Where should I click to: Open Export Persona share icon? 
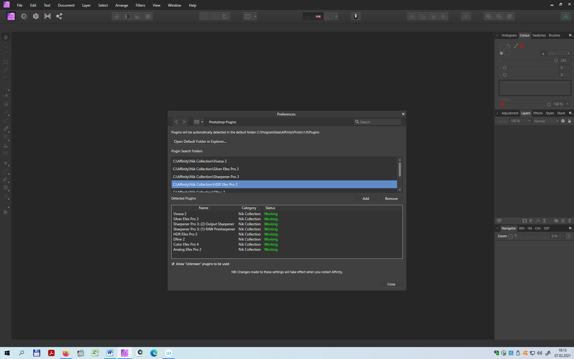(59, 16)
